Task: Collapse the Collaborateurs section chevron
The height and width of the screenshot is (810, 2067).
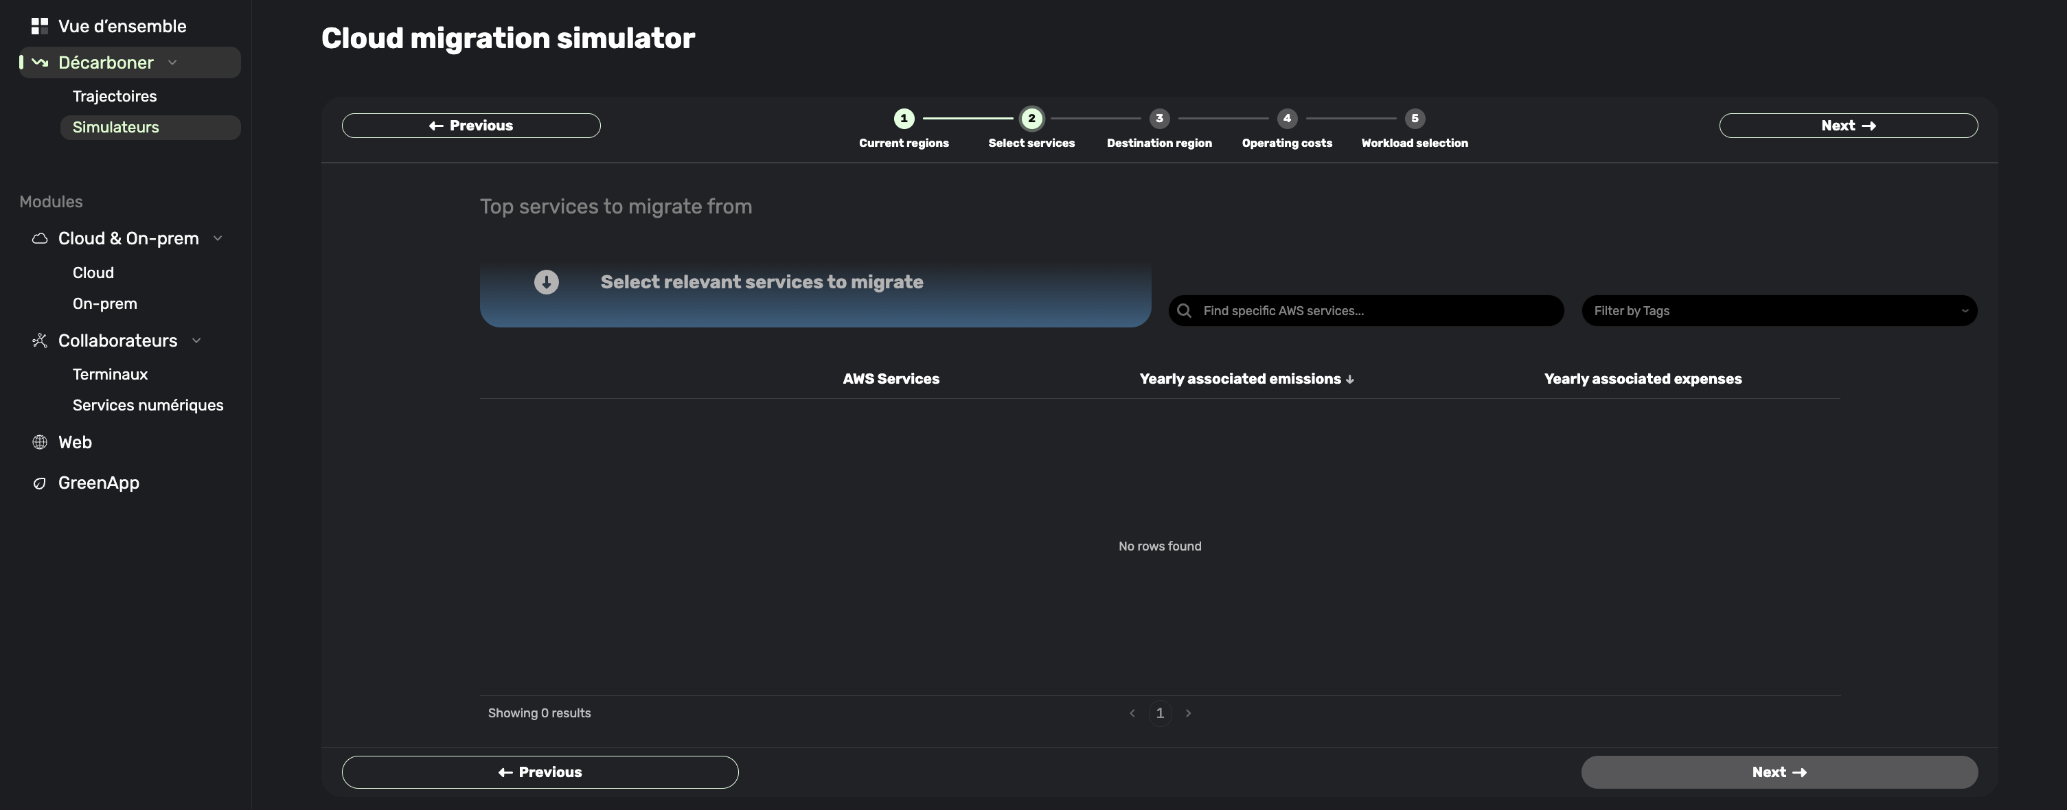Action: 196,341
